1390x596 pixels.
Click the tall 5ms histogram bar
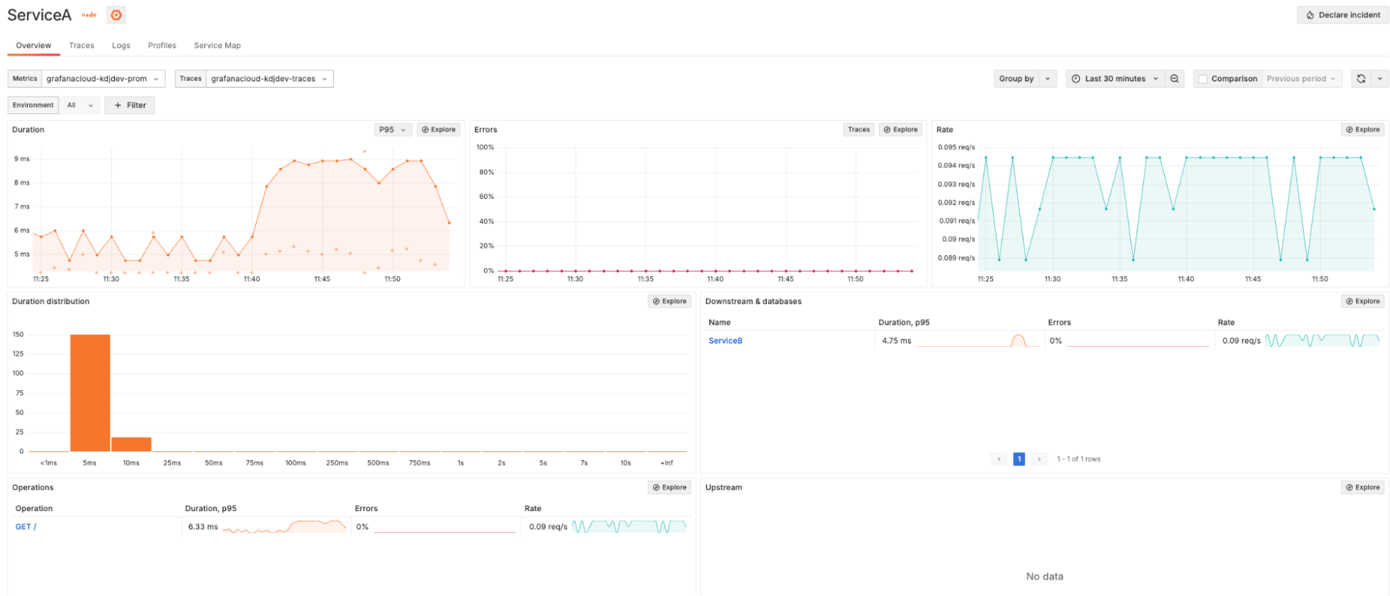tap(90, 393)
